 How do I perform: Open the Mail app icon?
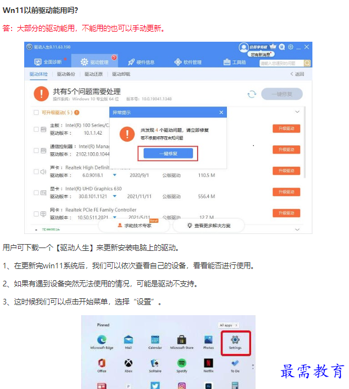(128, 339)
